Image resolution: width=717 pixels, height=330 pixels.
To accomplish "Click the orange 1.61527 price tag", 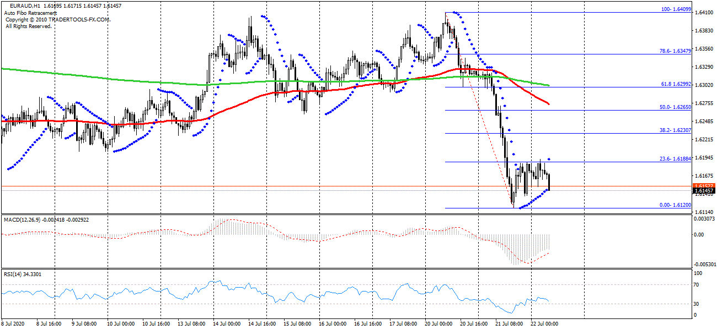I will click(704, 186).
